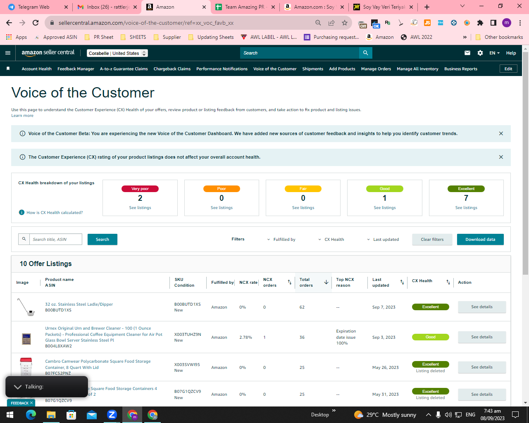Click the Clear filters button
Screen dimensions: 529x423
pyautogui.click(x=432, y=239)
